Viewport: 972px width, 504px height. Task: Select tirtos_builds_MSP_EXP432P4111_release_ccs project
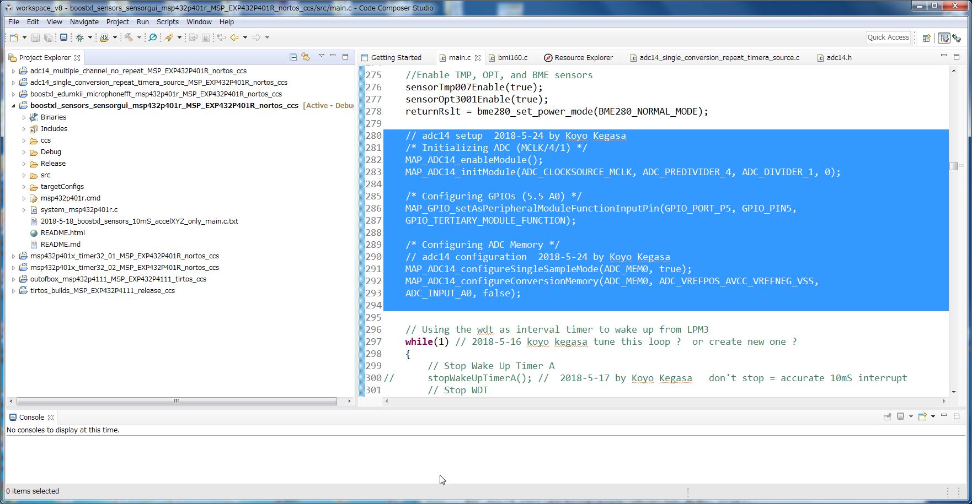point(103,291)
